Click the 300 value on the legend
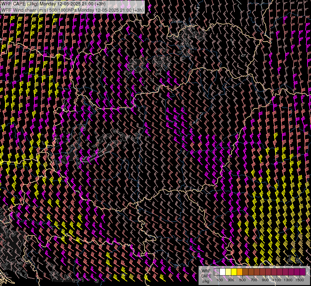Screen dimensions: 311x286 pos(231,280)
